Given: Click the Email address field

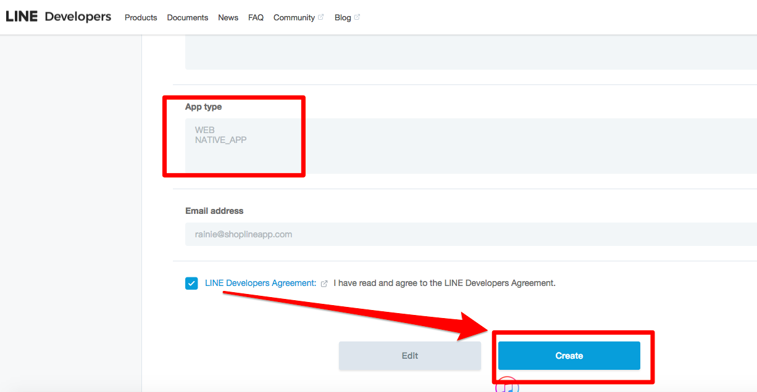Looking at the screenshot, I should [471, 234].
